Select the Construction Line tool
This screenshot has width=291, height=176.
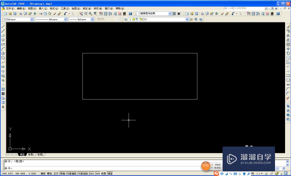coord(3,31)
